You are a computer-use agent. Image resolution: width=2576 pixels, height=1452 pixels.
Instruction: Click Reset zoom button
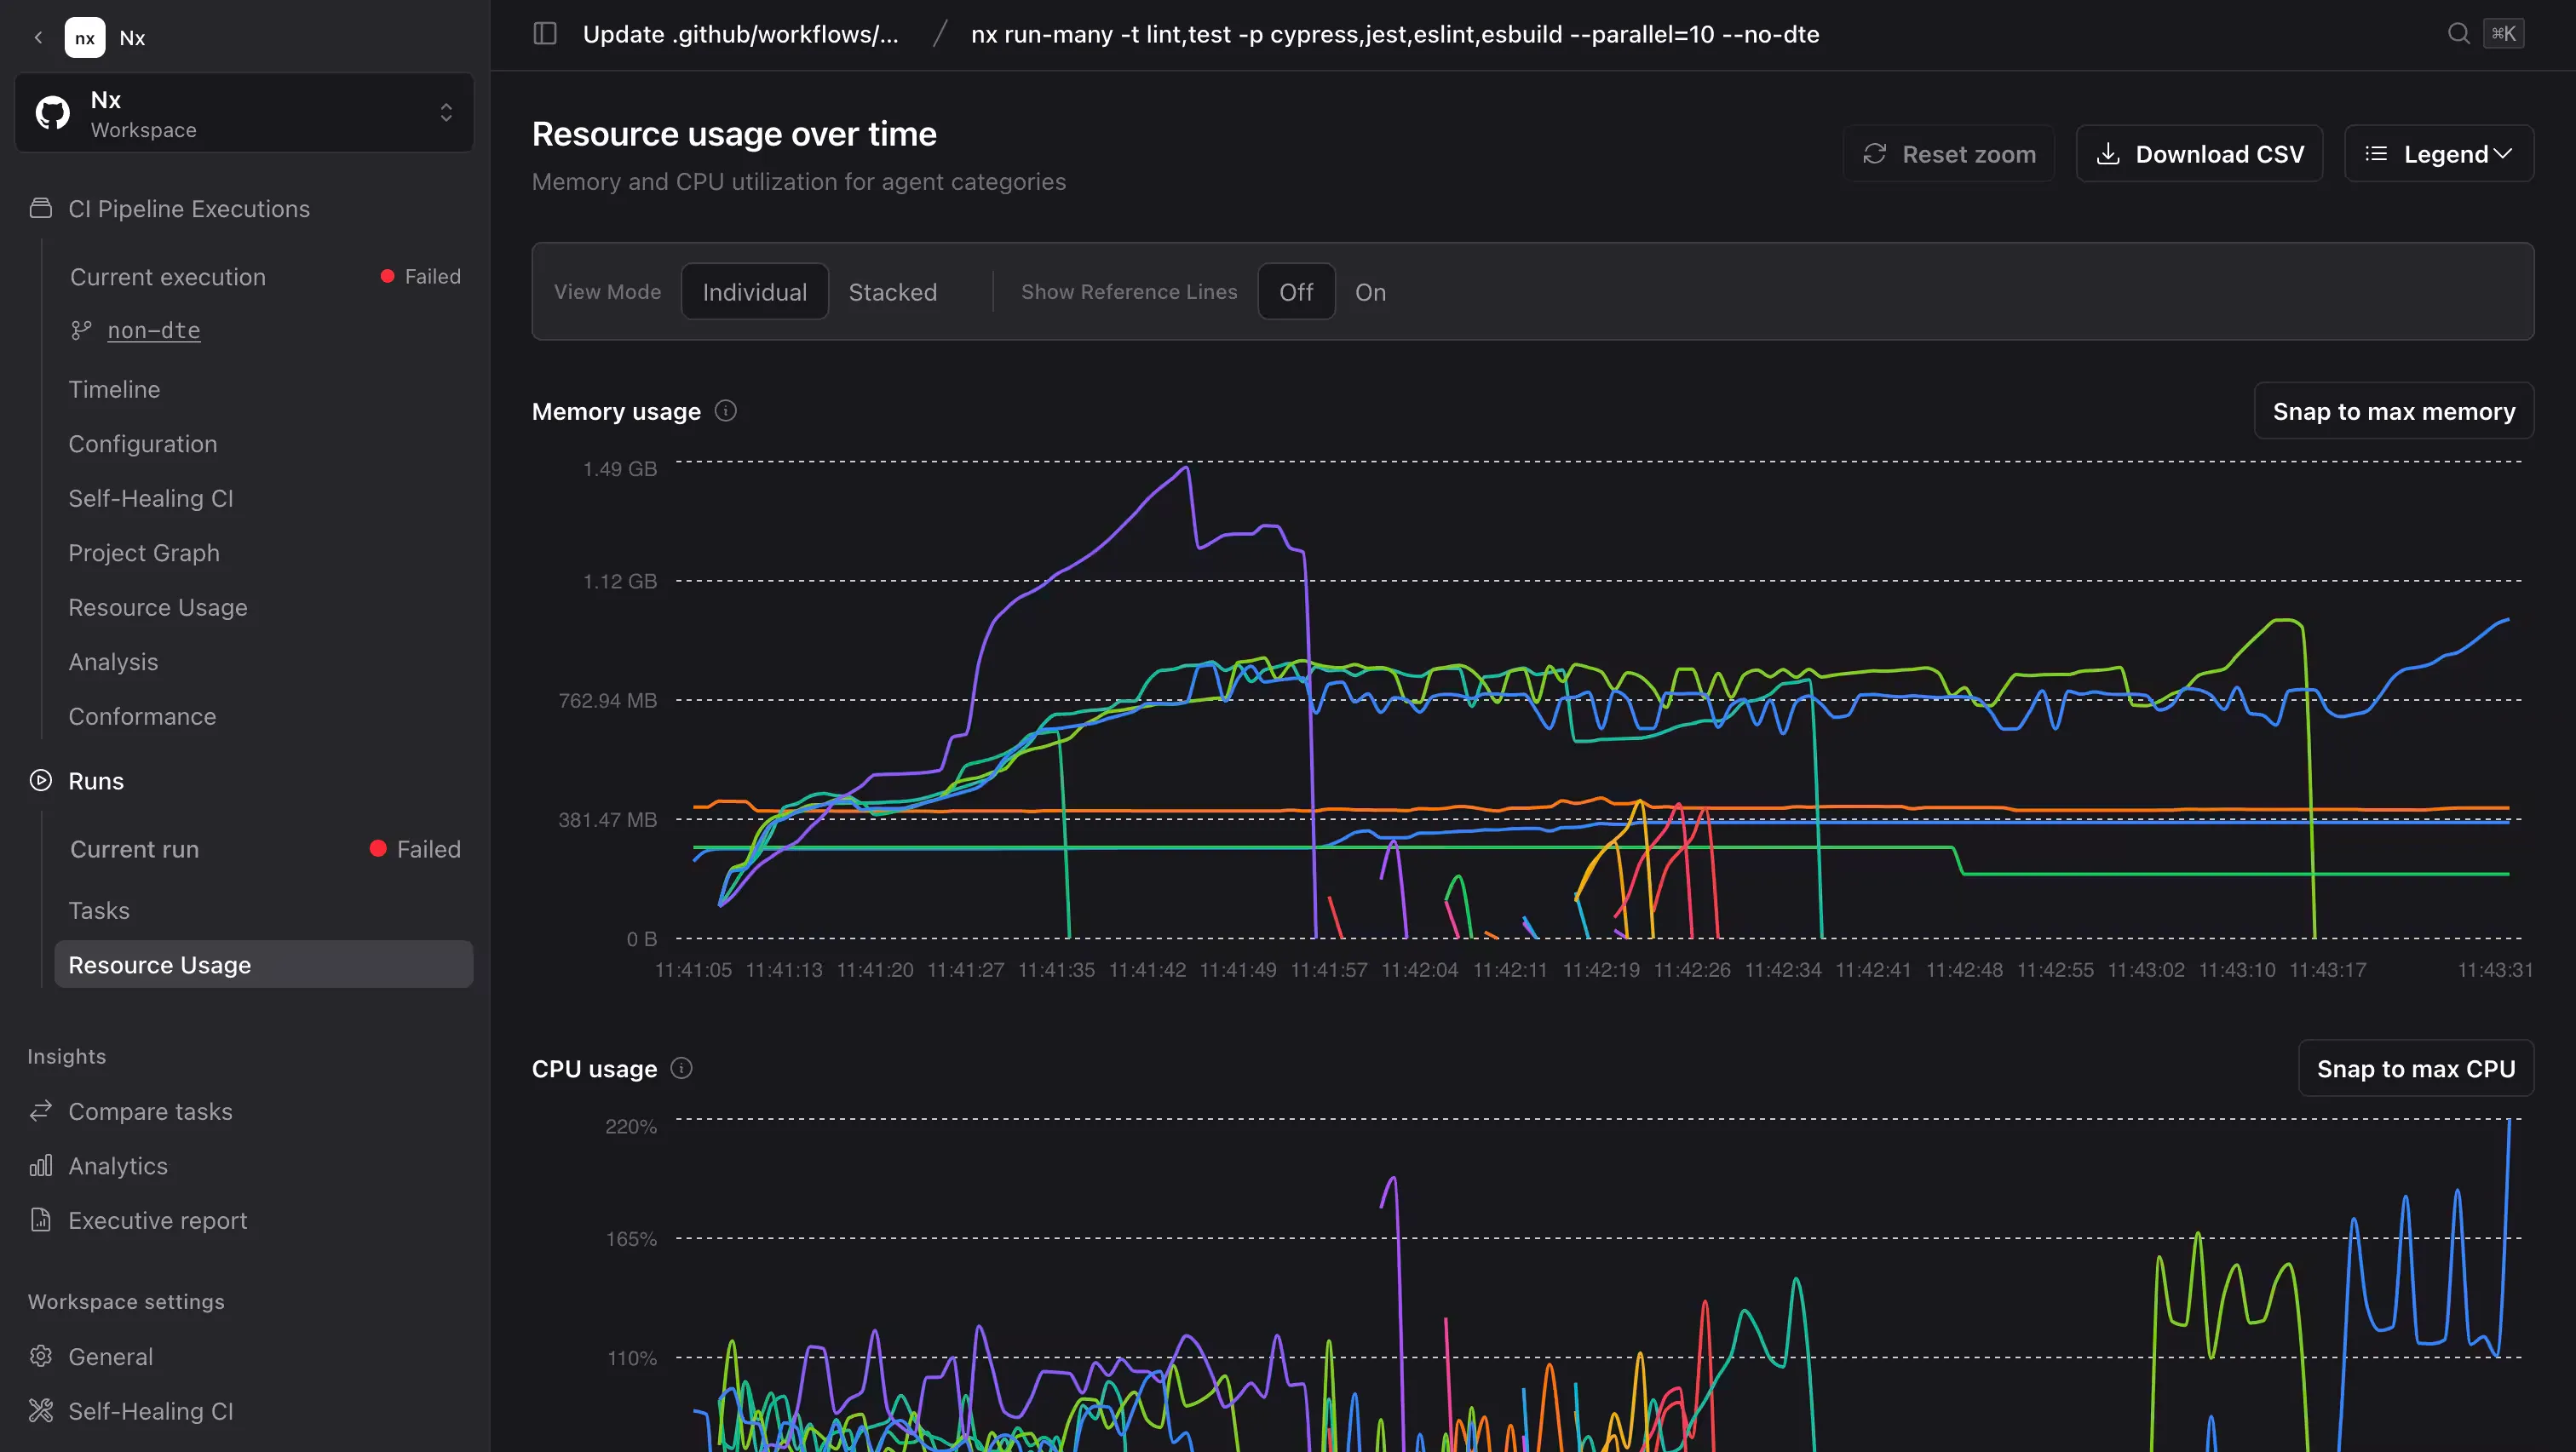point(1949,154)
